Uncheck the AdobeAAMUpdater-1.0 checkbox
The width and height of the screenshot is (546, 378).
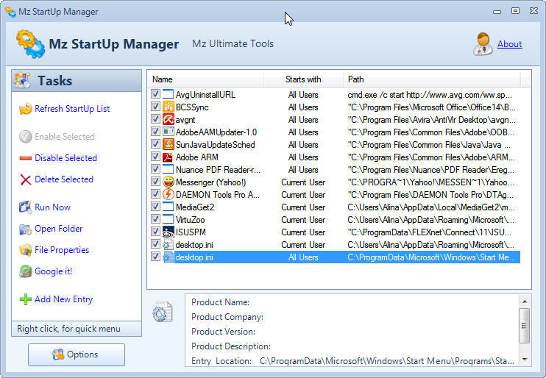click(x=155, y=132)
